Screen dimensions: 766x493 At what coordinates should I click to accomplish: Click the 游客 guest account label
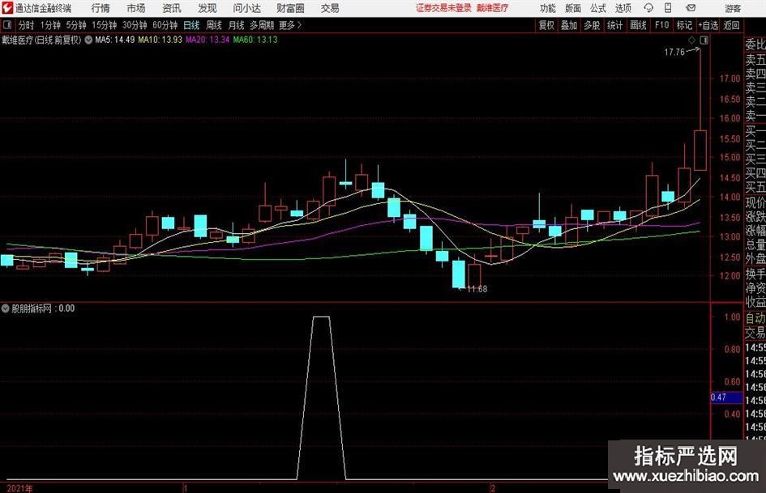[733, 8]
